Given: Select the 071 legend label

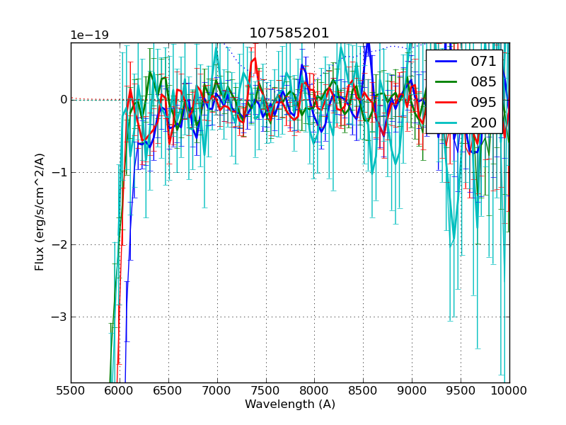Looking at the screenshot, I should tap(483, 62).
